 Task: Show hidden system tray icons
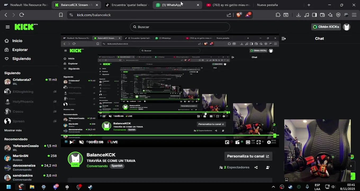coord(273,187)
